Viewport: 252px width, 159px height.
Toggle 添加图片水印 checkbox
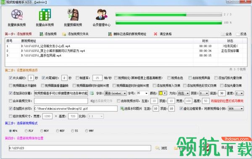[10, 109]
